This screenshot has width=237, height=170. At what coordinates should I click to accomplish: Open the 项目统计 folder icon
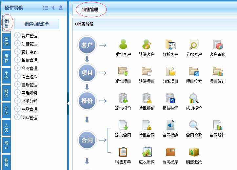[x=218, y=71]
